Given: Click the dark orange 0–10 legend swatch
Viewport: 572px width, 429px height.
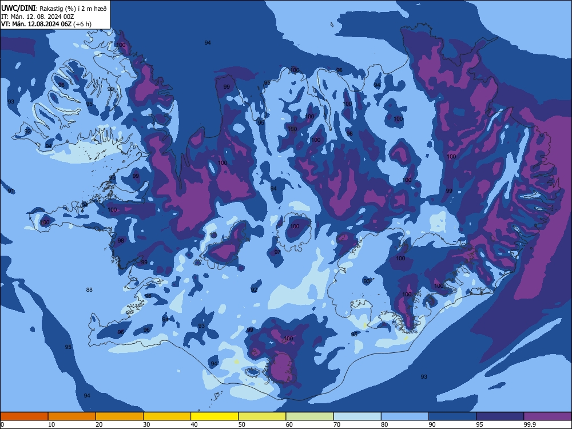Looking at the screenshot, I should click(24, 416).
